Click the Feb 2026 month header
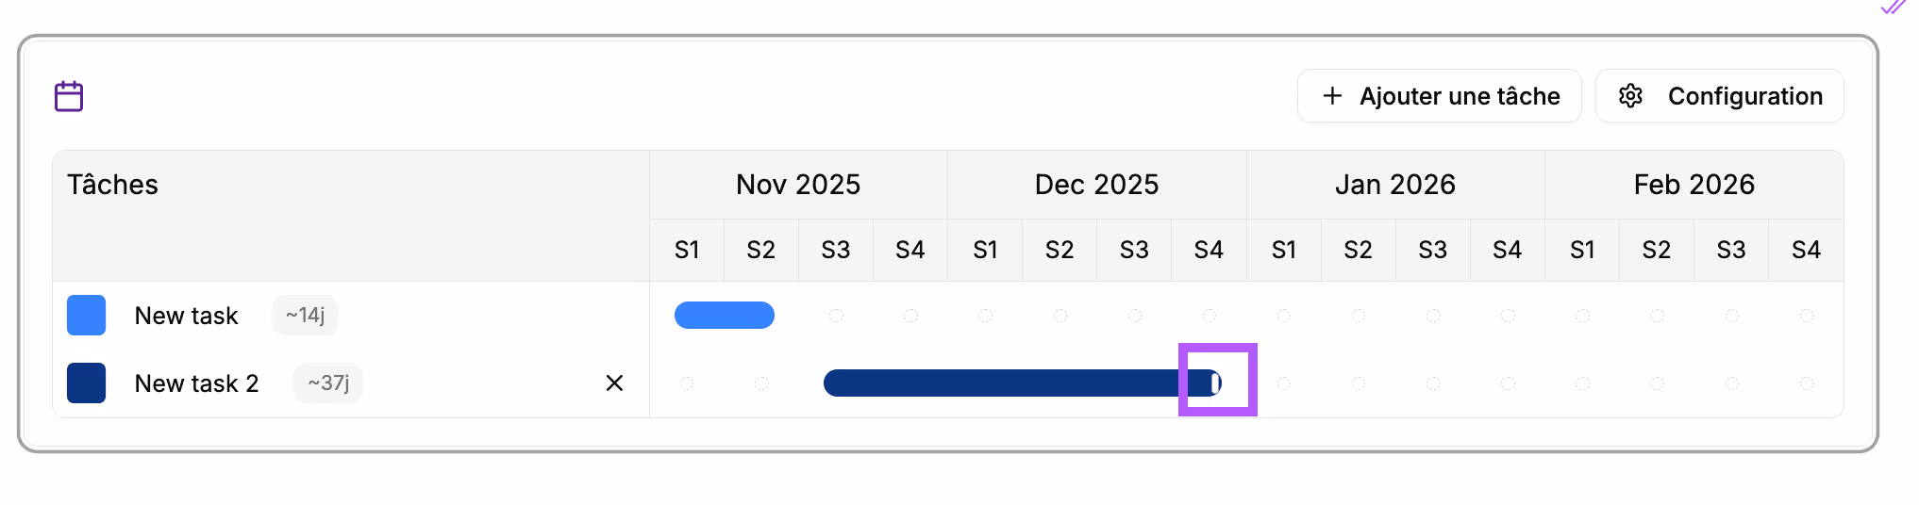The image size is (1919, 505). tap(1694, 185)
